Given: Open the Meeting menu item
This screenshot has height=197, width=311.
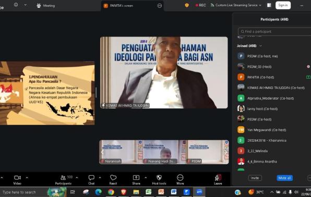Looking at the screenshot, I should (46, 6).
